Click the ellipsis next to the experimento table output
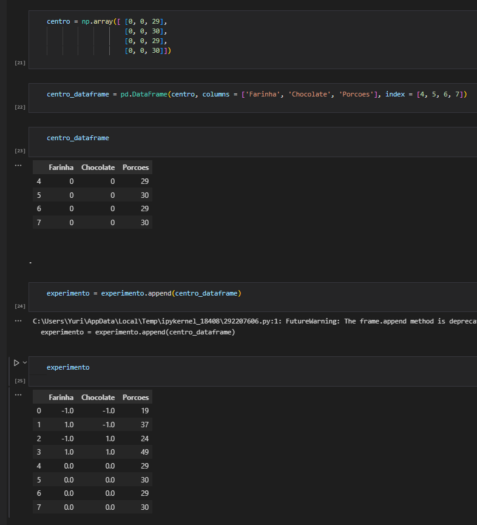 click(x=18, y=395)
